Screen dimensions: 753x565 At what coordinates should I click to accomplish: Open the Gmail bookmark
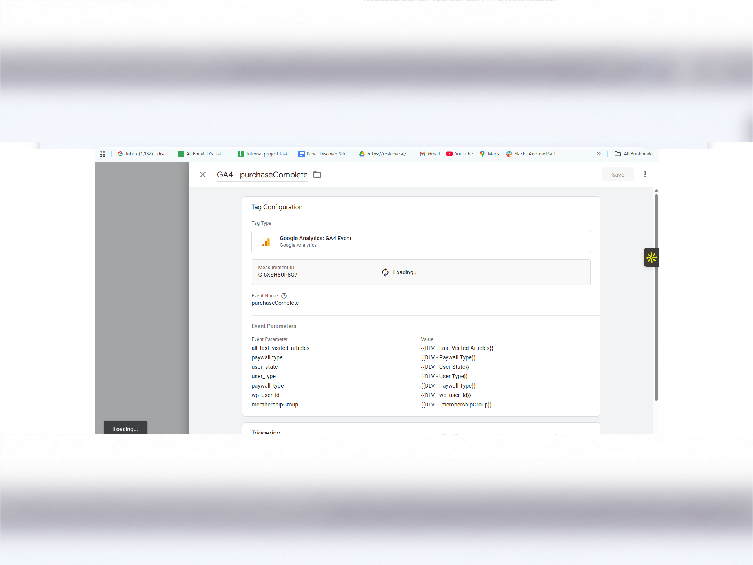click(429, 154)
